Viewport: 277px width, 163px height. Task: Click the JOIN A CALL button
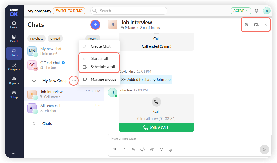156,128
